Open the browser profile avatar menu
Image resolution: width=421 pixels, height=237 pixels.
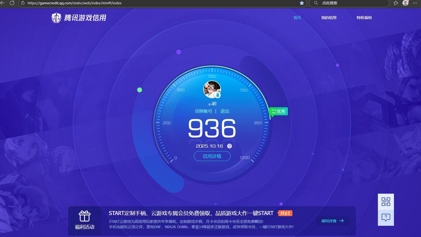pos(405,3)
